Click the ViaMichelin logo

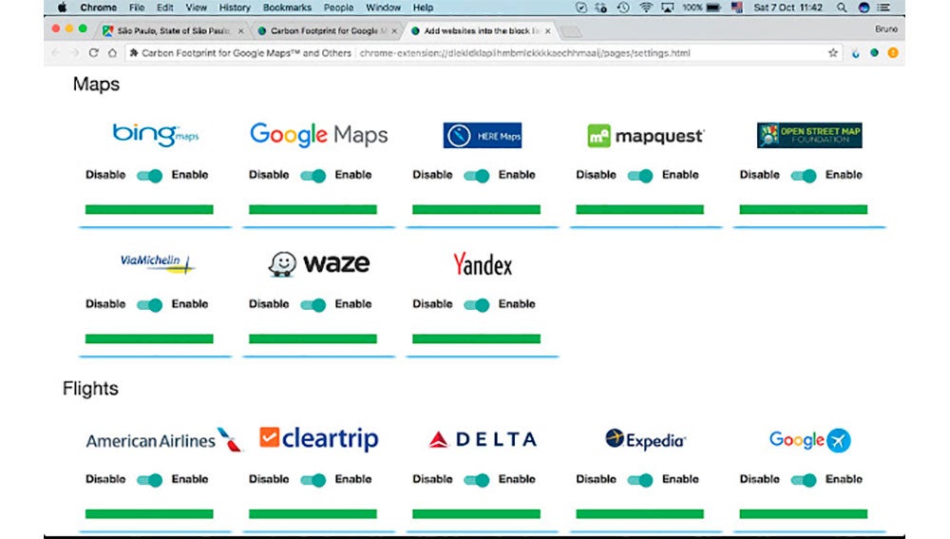157,262
